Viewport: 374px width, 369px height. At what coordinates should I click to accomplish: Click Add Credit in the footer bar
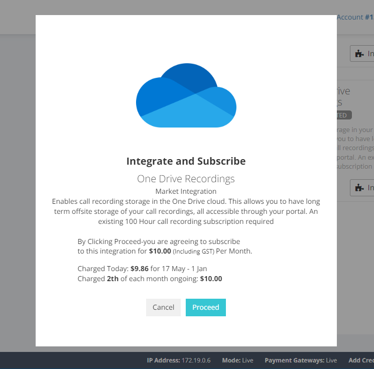(360, 360)
